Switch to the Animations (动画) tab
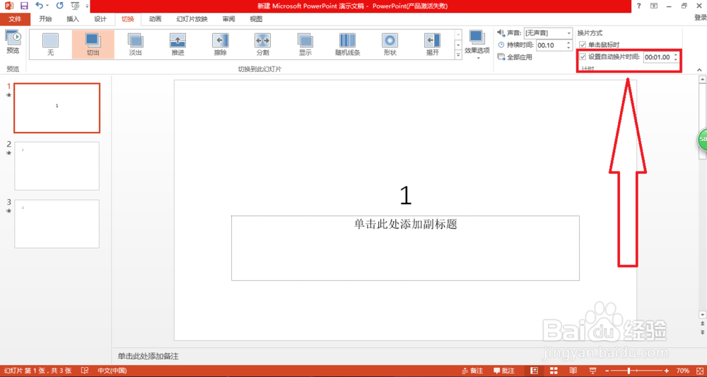Image resolution: width=707 pixels, height=377 pixels. [155, 19]
